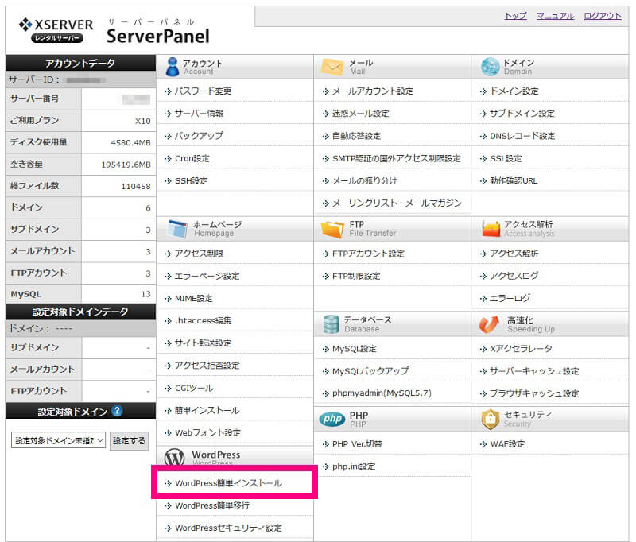Open 簡単インストール in Homepage section
Screen dimensions: 636x542
coord(207,411)
